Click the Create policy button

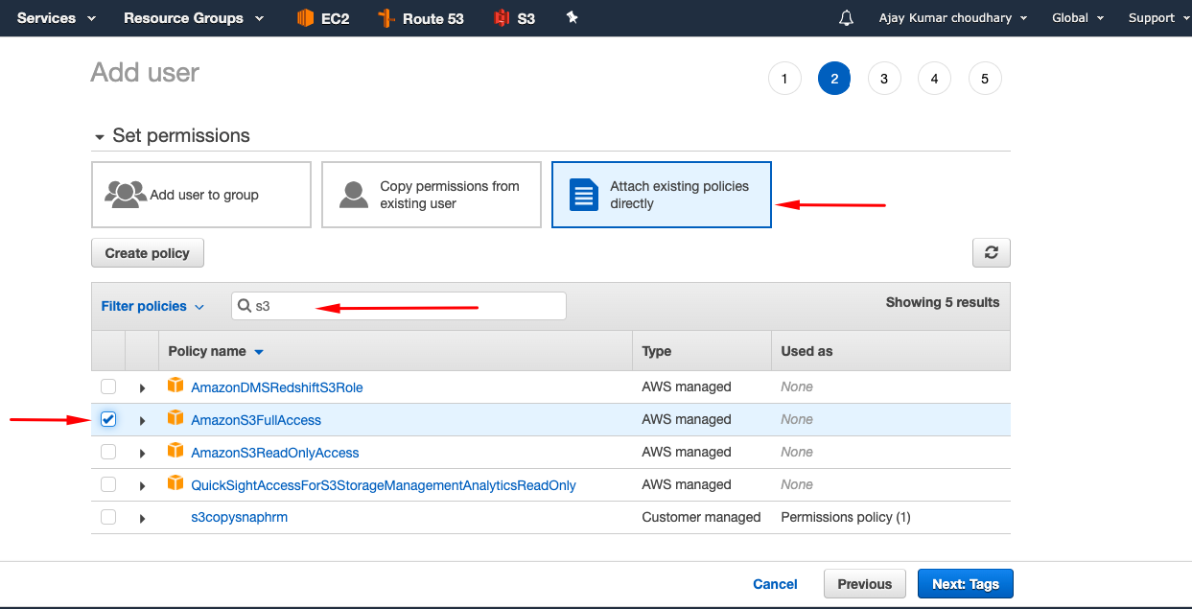[x=148, y=253]
